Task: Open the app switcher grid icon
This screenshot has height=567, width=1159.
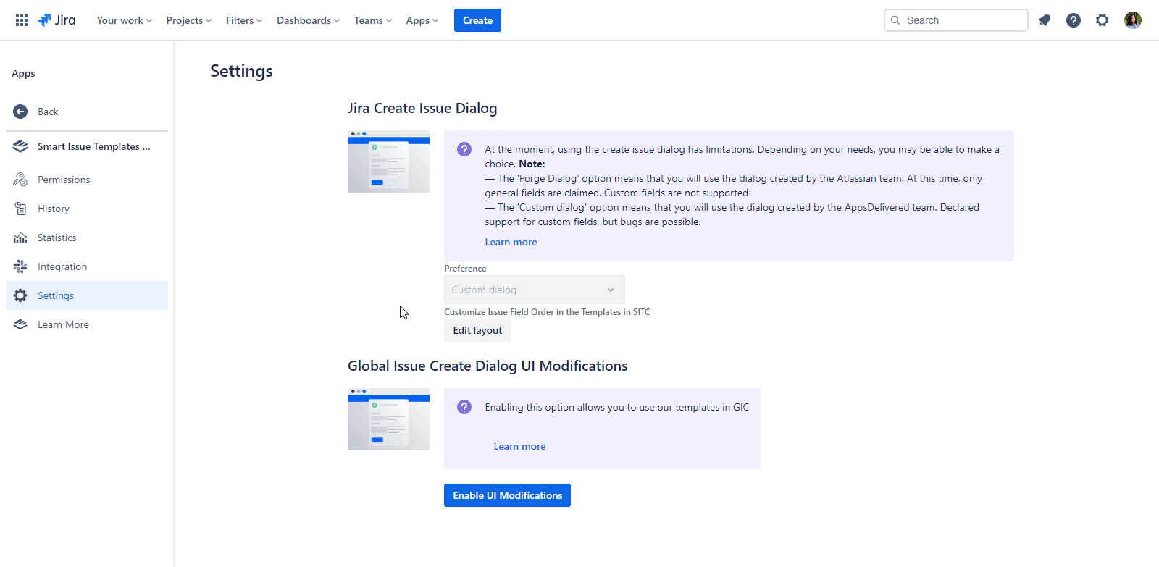Action: [x=22, y=20]
